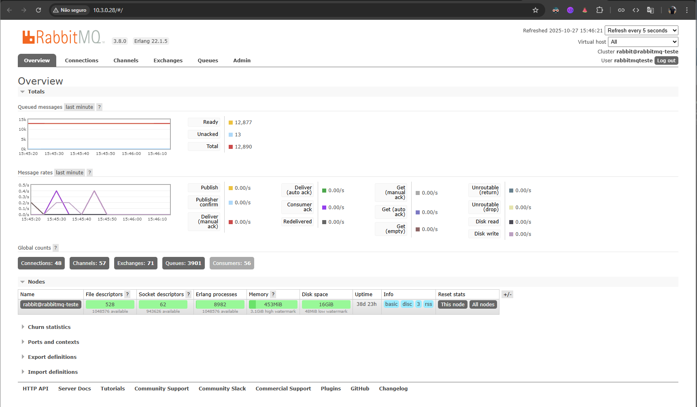Reload the page with the refresh icon

pyautogui.click(x=38, y=10)
